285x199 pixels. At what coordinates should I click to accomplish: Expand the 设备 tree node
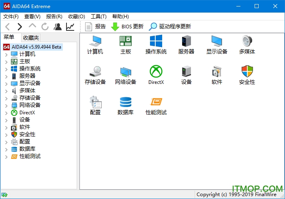(x=6, y=120)
